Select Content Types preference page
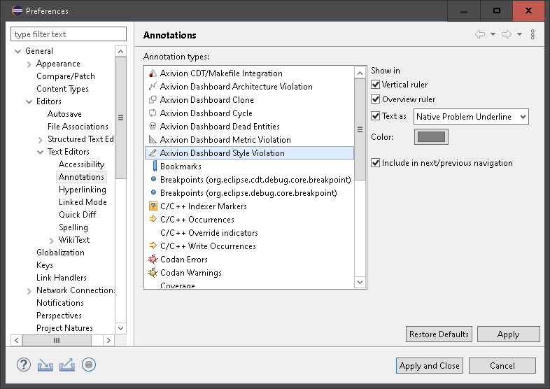 62,89
